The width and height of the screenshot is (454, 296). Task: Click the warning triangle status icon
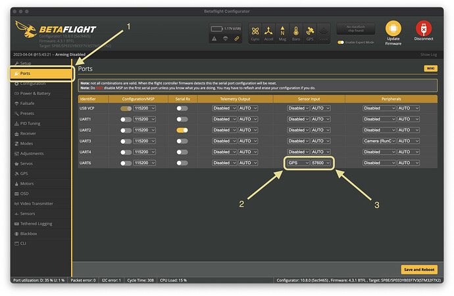coord(214,39)
